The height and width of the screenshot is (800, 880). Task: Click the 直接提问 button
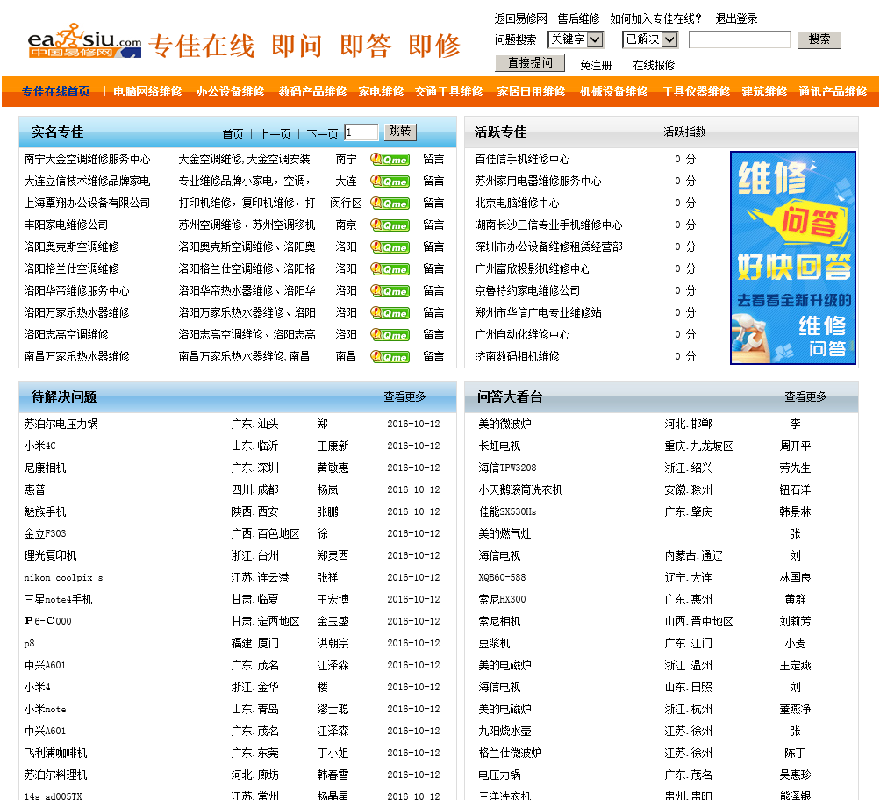(530, 63)
